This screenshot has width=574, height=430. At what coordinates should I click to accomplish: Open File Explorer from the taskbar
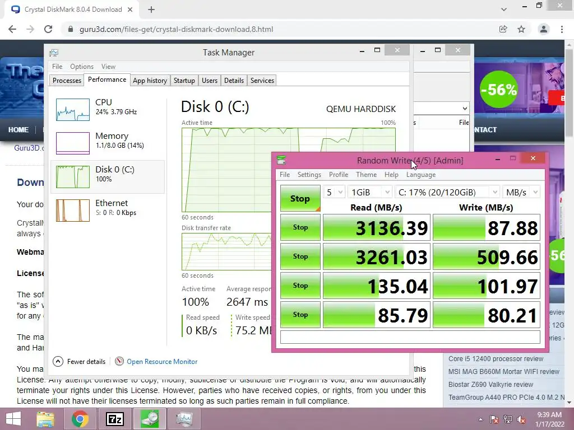coord(45,419)
